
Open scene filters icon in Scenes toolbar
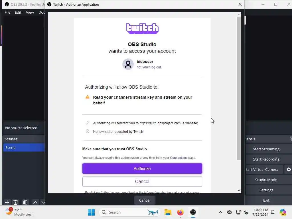pos(25,202)
